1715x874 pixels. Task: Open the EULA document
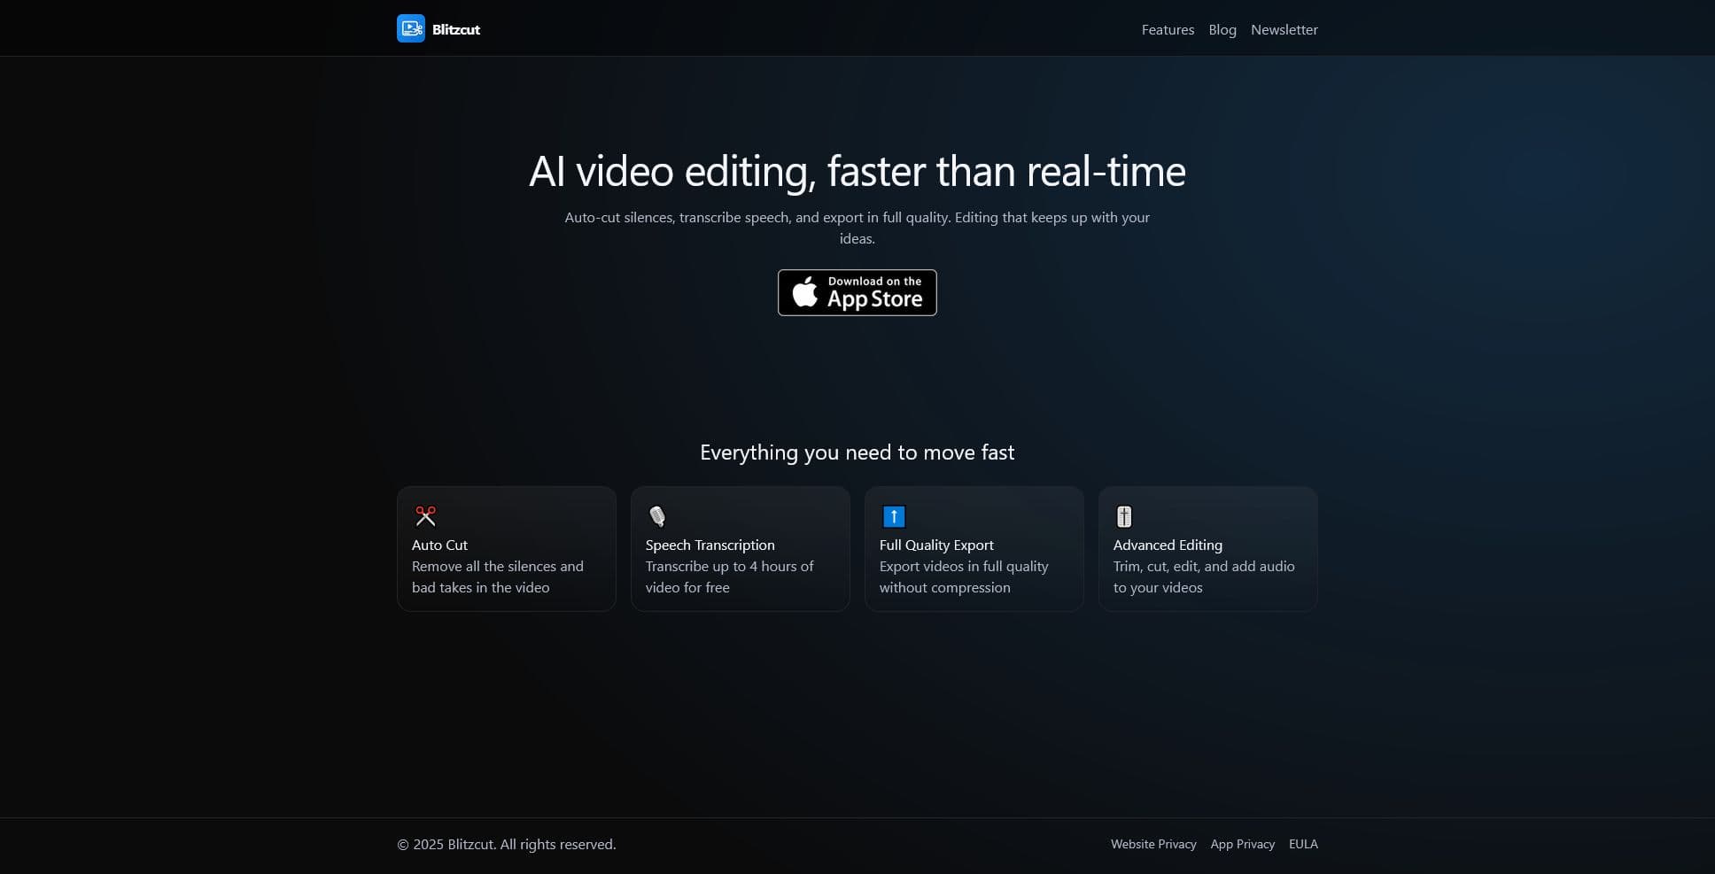pos(1303,844)
